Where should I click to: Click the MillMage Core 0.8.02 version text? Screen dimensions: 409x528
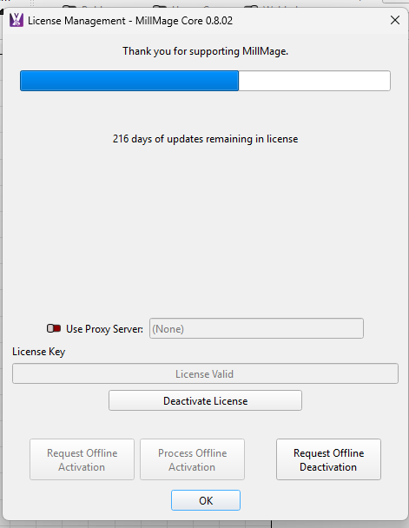pos(184,21)
